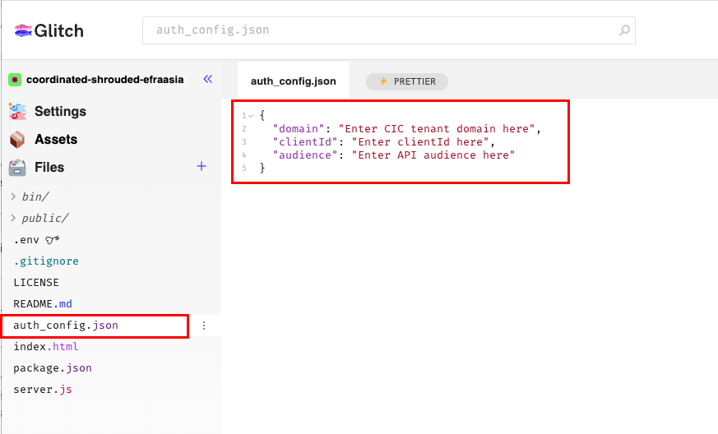Expand the bin/ folder
The image size is (718, 434).
click(x=13, y=197)
